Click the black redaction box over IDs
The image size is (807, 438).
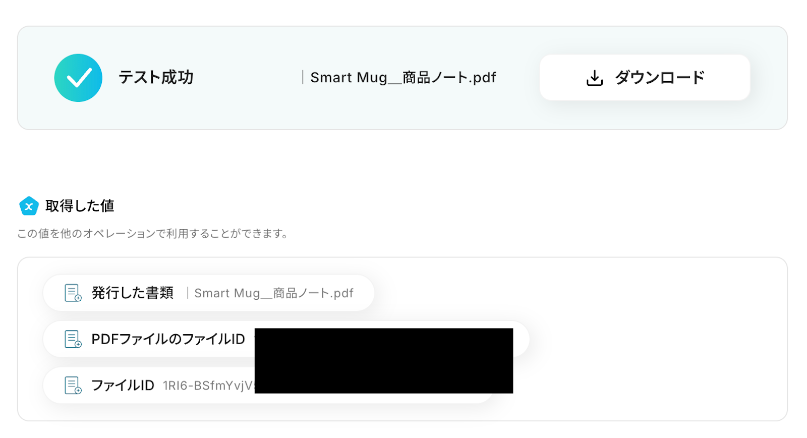pos(383,361)
